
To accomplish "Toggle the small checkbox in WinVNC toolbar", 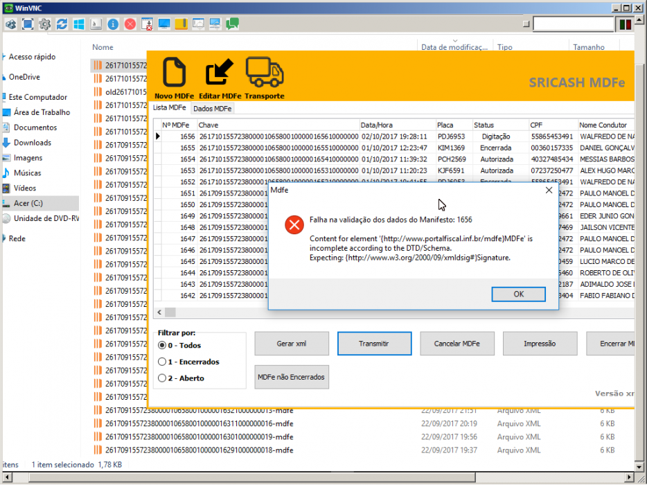I will click(x=526, y=24).
